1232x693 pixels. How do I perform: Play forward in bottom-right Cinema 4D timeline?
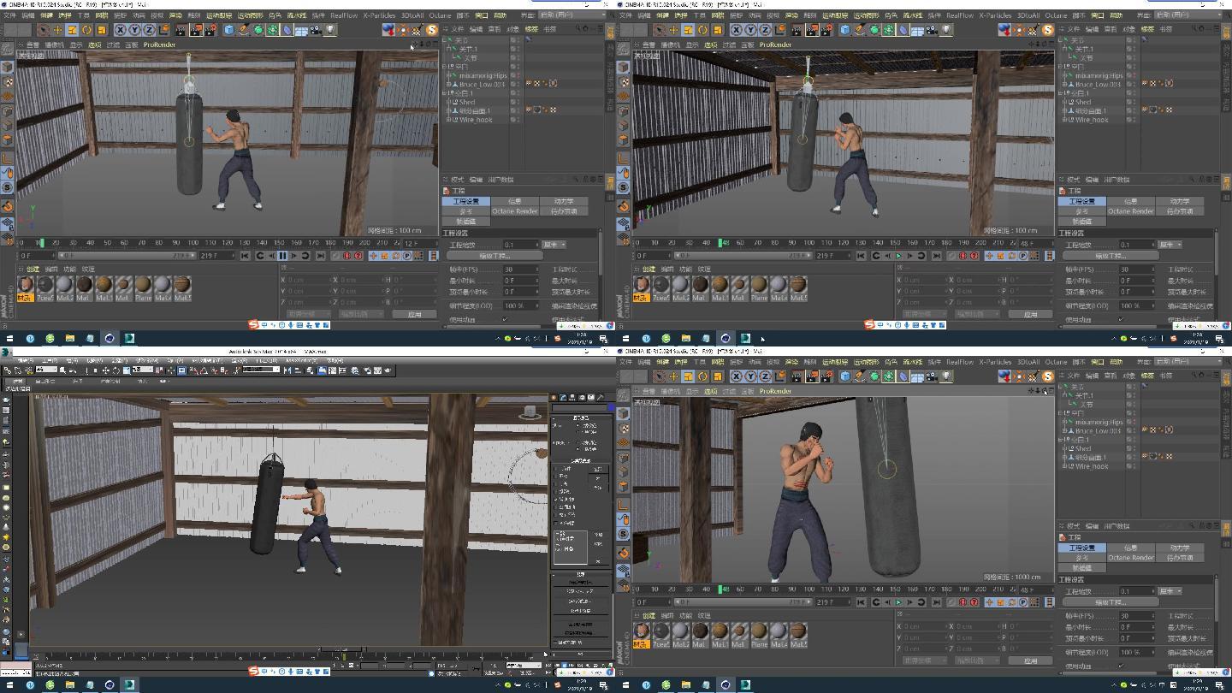pyautogui.click(x=898, y=601)
